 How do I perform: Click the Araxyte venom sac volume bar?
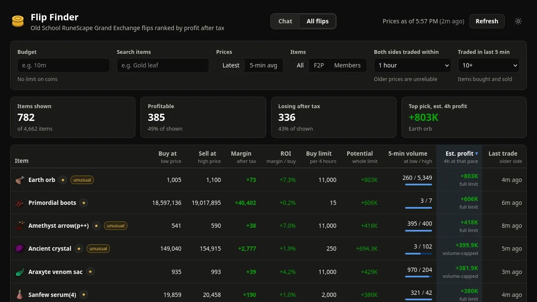(x=419, y=276)
